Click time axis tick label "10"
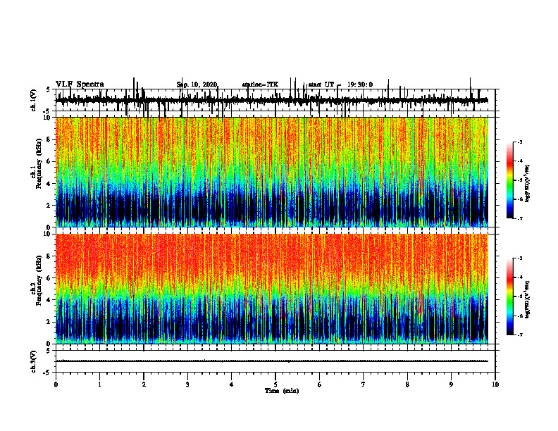 [x=495, y=385]
